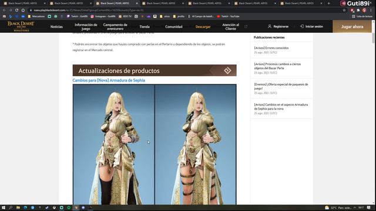
Task: Open Campamento de aventurero menu
Action: [x=115, y=26]
